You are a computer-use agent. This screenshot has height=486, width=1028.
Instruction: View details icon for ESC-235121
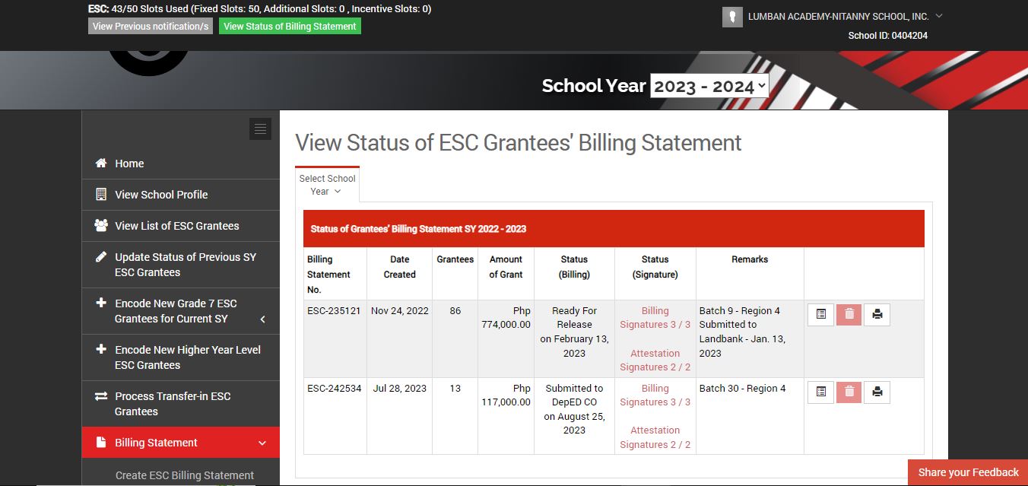pyautogui.click(x=820, y=314)
